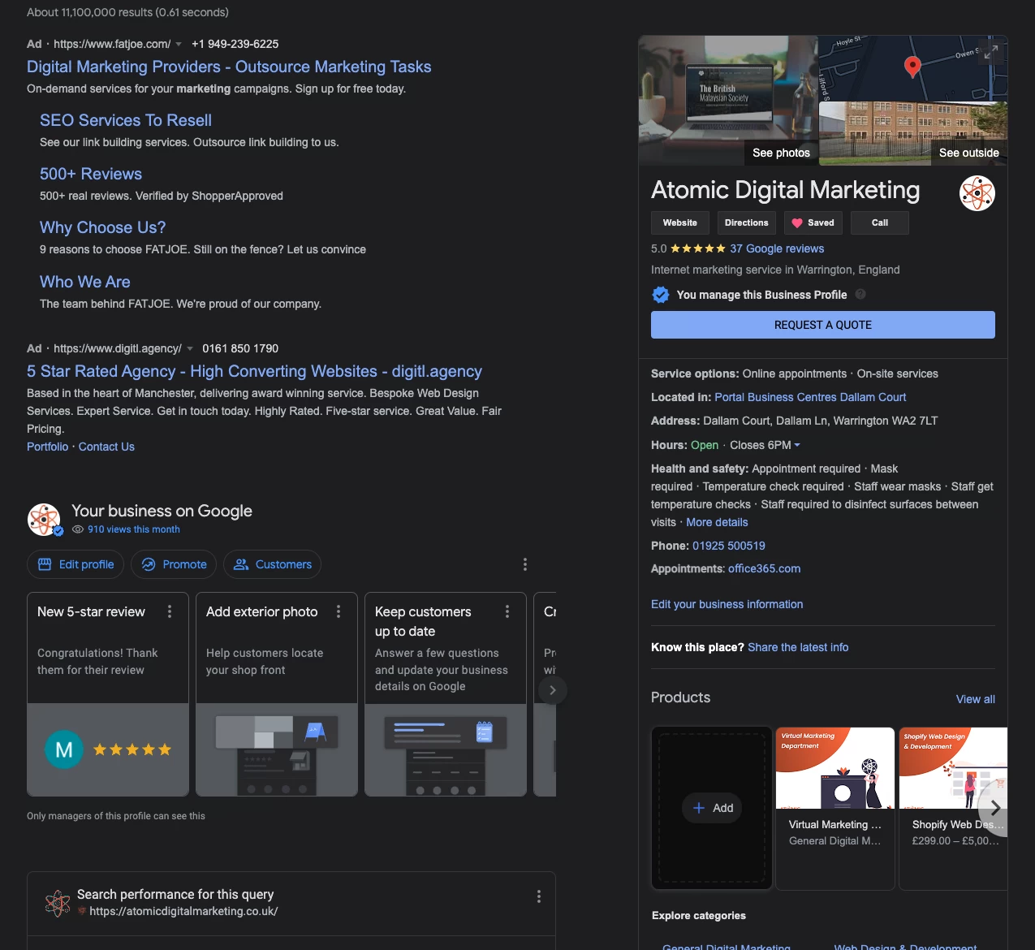Click the rating stars next to 5.0

[698, 248]
